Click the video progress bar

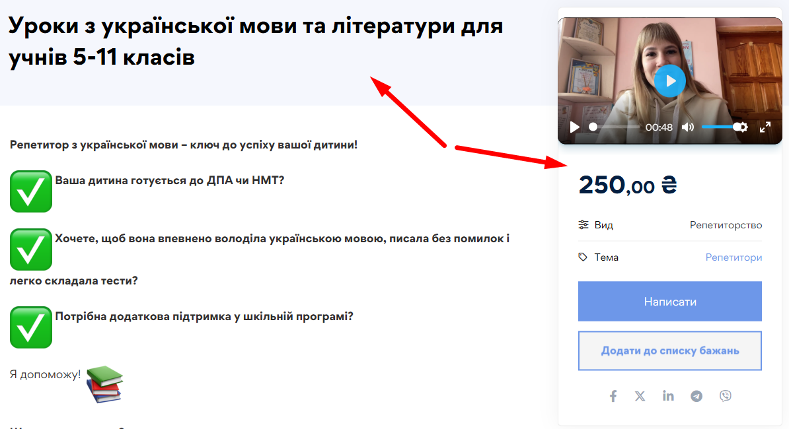(x=616, y=127)
